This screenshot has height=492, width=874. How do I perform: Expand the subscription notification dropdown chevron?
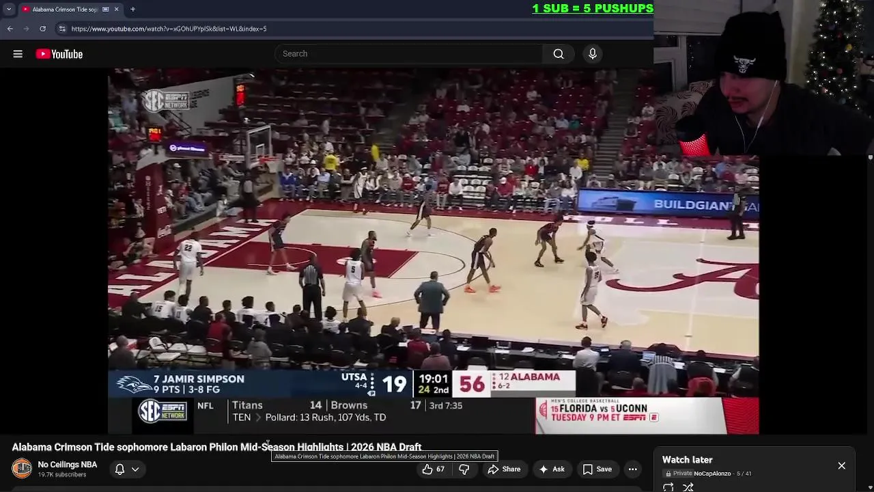point(135,469)
